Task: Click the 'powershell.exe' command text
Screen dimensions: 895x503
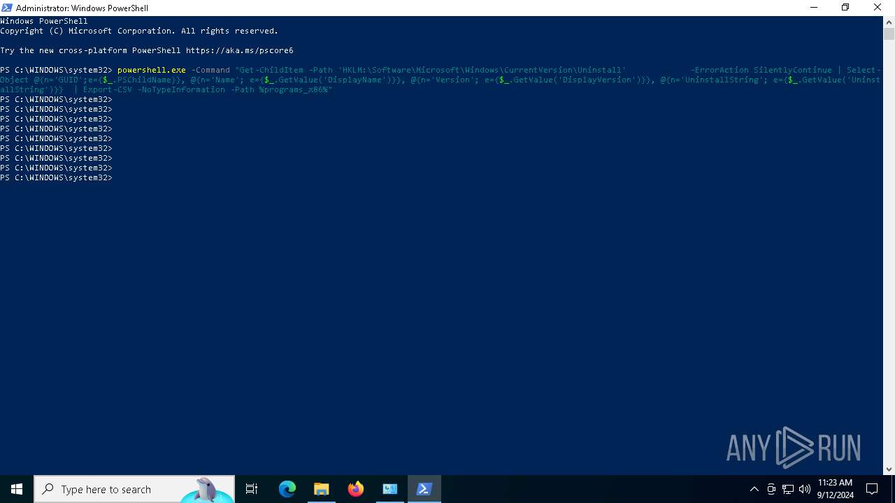Action: coord(152,70)
